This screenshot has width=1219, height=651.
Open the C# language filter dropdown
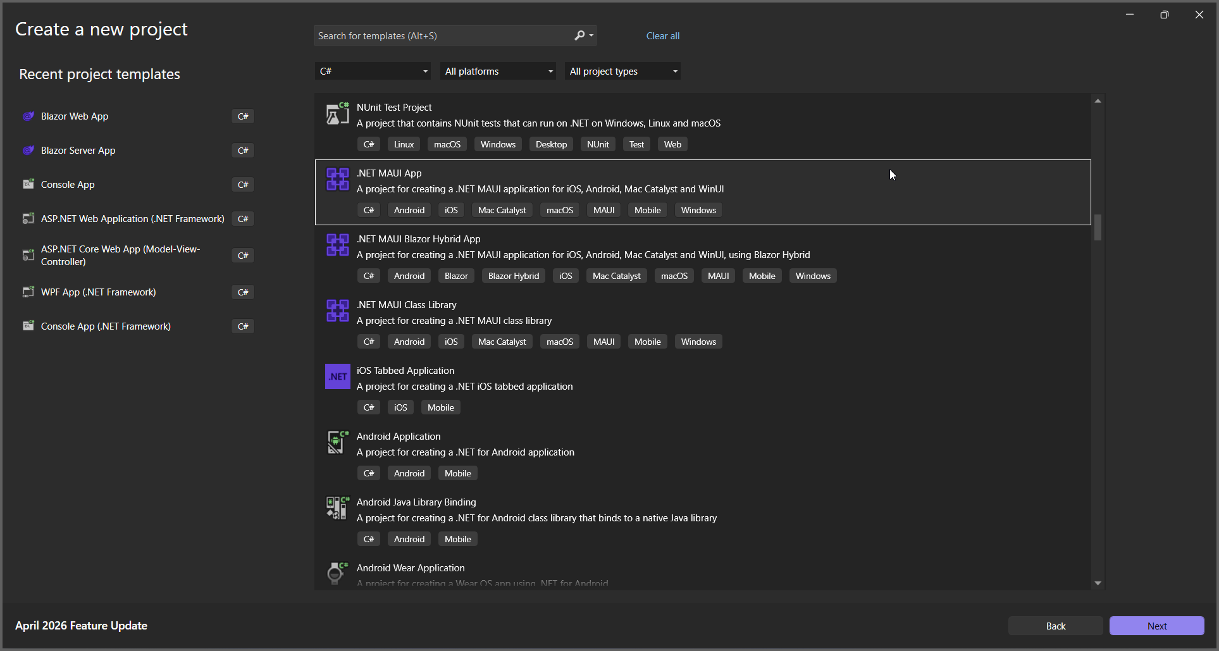[373, 71]
